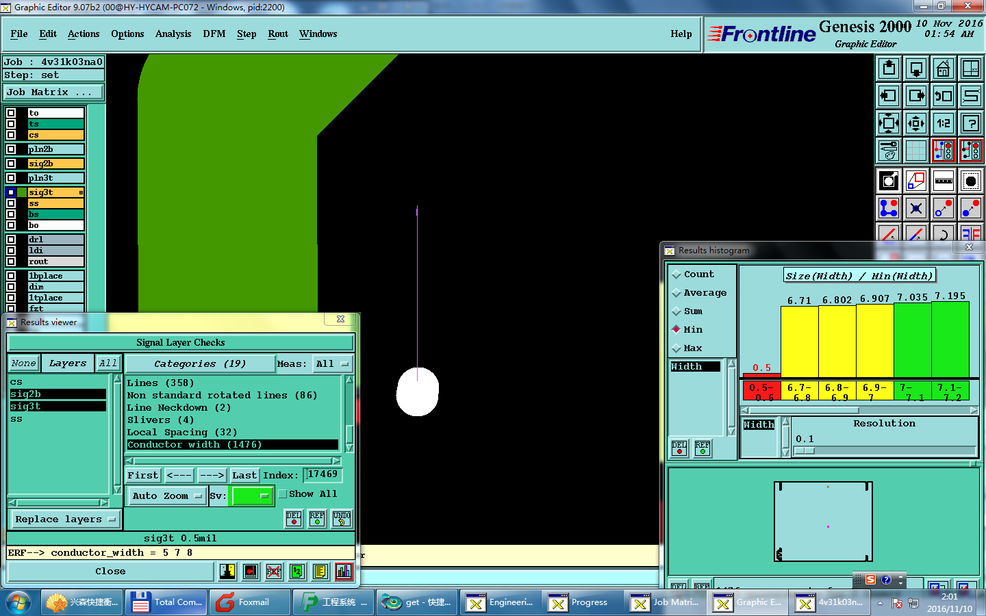Click the X delete point icon

pos(916,208)
